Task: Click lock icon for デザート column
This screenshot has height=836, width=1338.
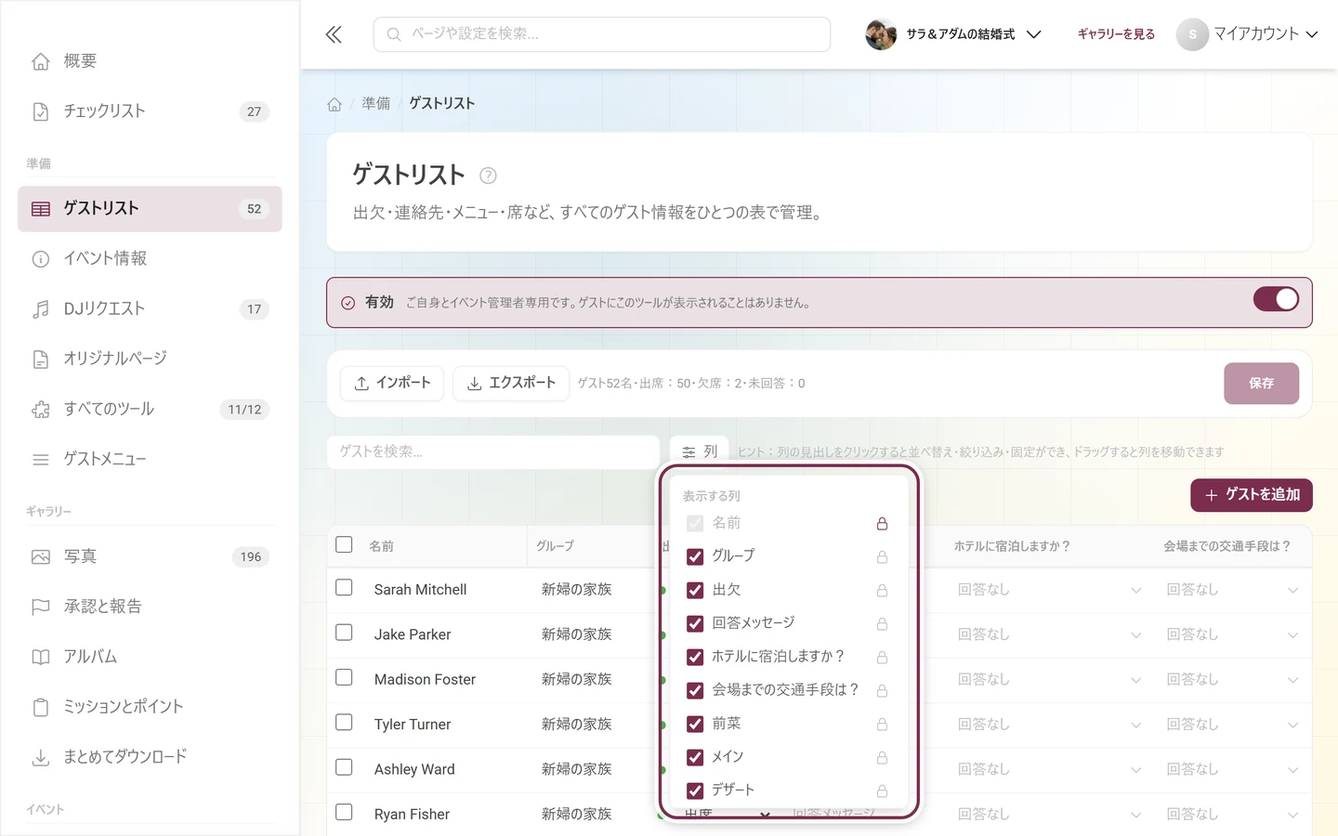Action: [x=882, y=791]
